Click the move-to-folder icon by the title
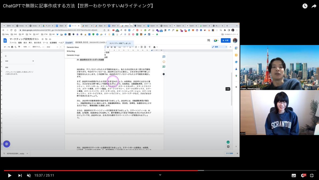The image size is (319, 180). 46,39
